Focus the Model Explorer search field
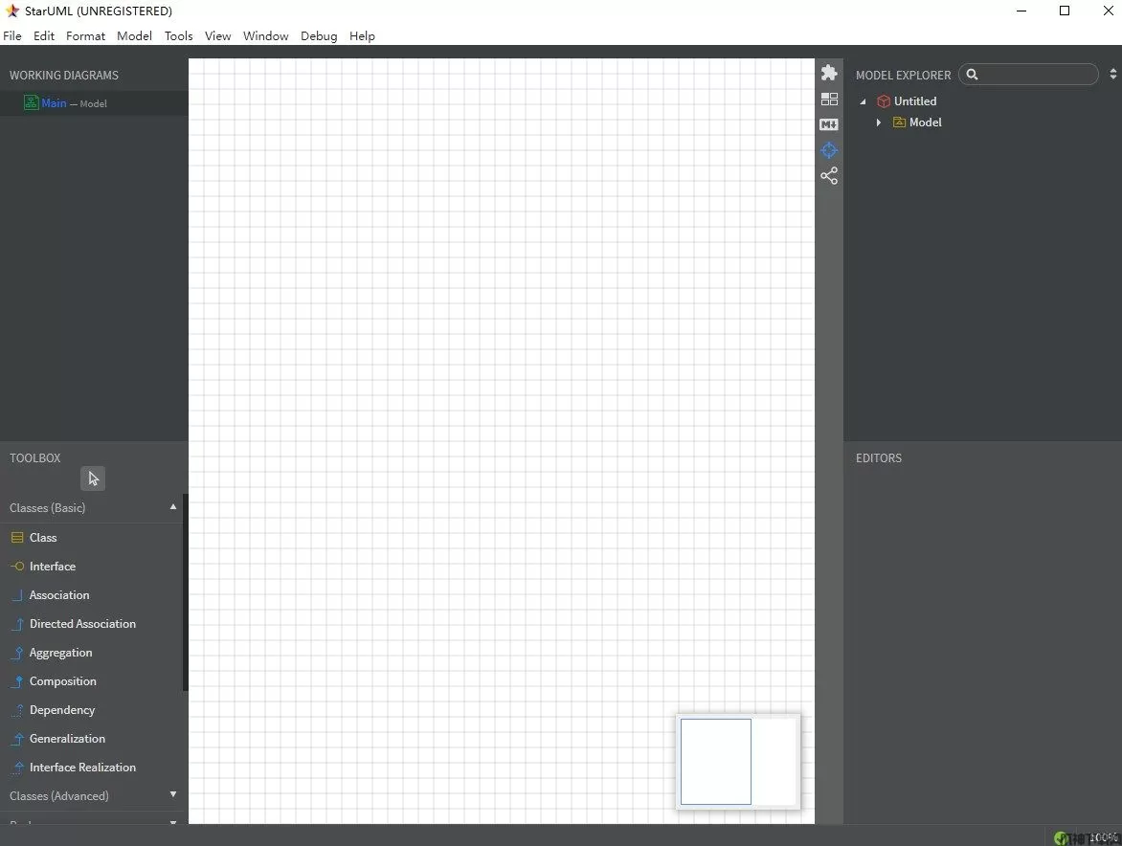Image resolution: width=1122 pixels, height=846 pixels. pyautogui.click(x=1028, y=75)
